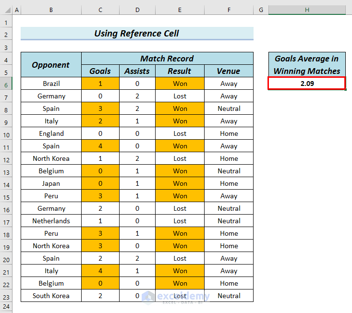
Task: Select Italy cell in row 21
Action: coord(51,271)
